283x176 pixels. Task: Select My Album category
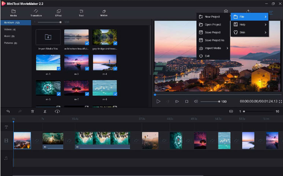click(x=16, y=23)
